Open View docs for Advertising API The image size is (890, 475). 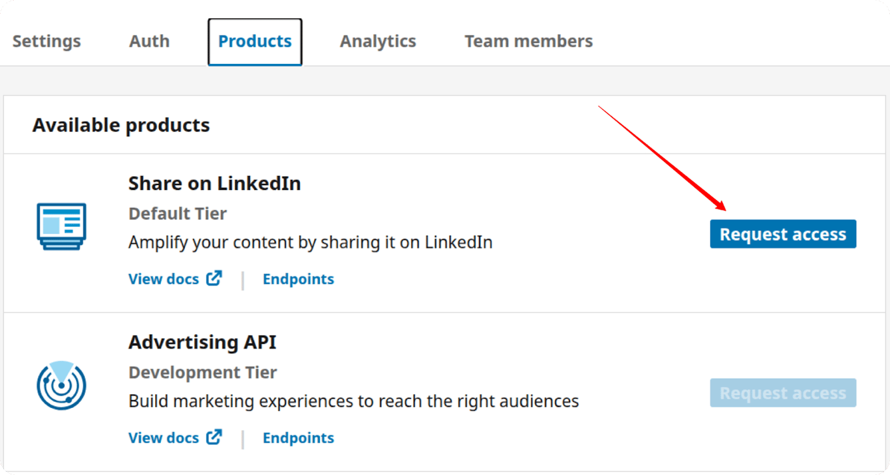click(164, 438)
